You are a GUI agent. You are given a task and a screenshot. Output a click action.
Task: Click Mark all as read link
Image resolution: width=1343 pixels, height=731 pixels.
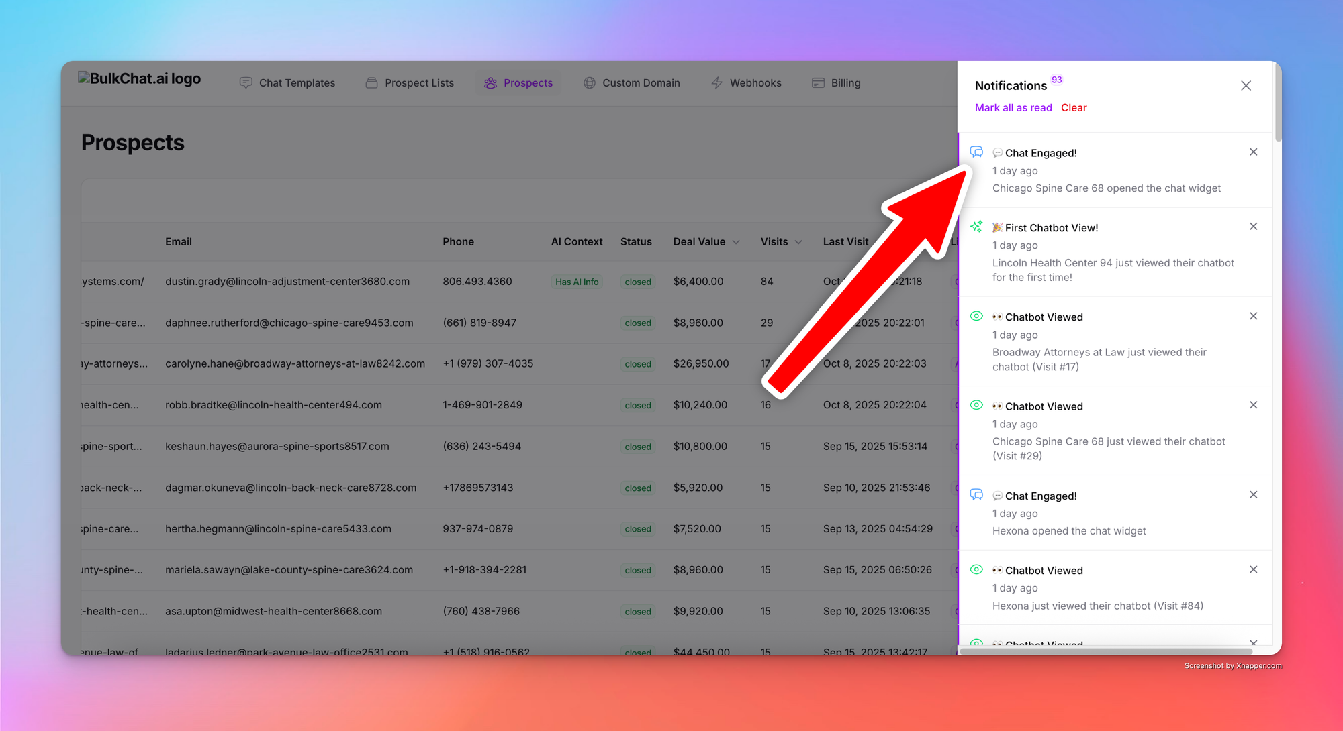[1013, 108]
